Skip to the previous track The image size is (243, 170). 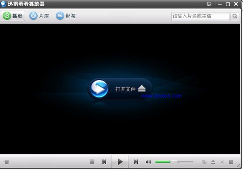click(104, 161)
